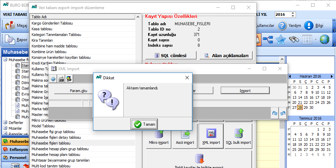The width and height of the screenshot is (336, 168).
Task: Click the 2016 year input field
Action: (x=283, y=14)
